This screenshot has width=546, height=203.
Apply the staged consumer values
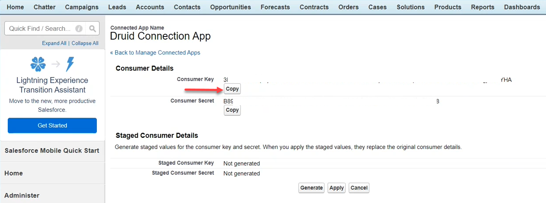click(x=336, y=188)
